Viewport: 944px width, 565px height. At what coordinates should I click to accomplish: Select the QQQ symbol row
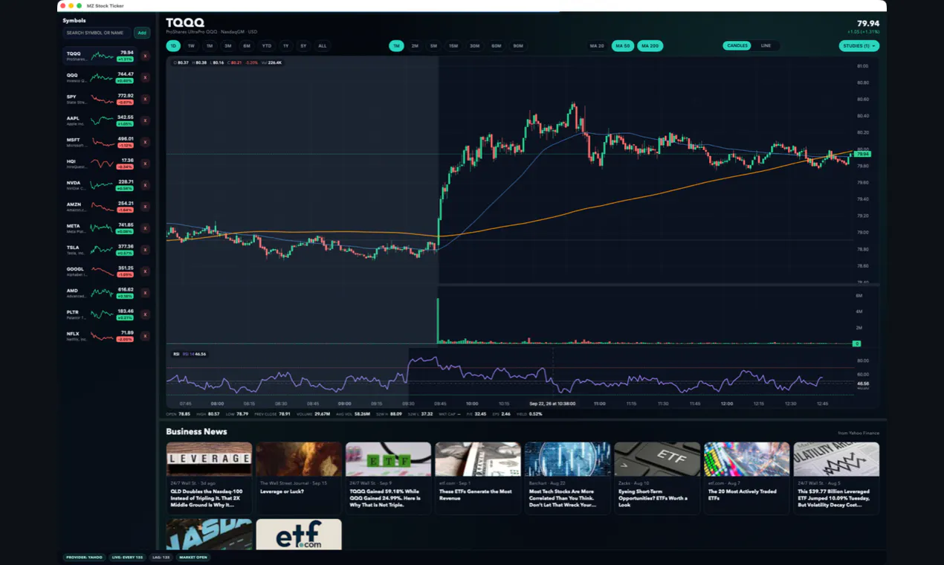100,77
